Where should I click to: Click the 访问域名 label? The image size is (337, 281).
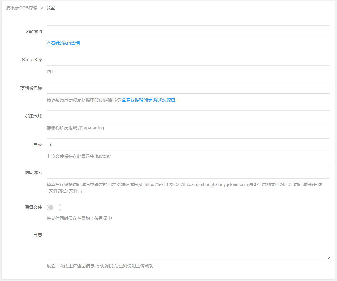click(x=33, y=173)
